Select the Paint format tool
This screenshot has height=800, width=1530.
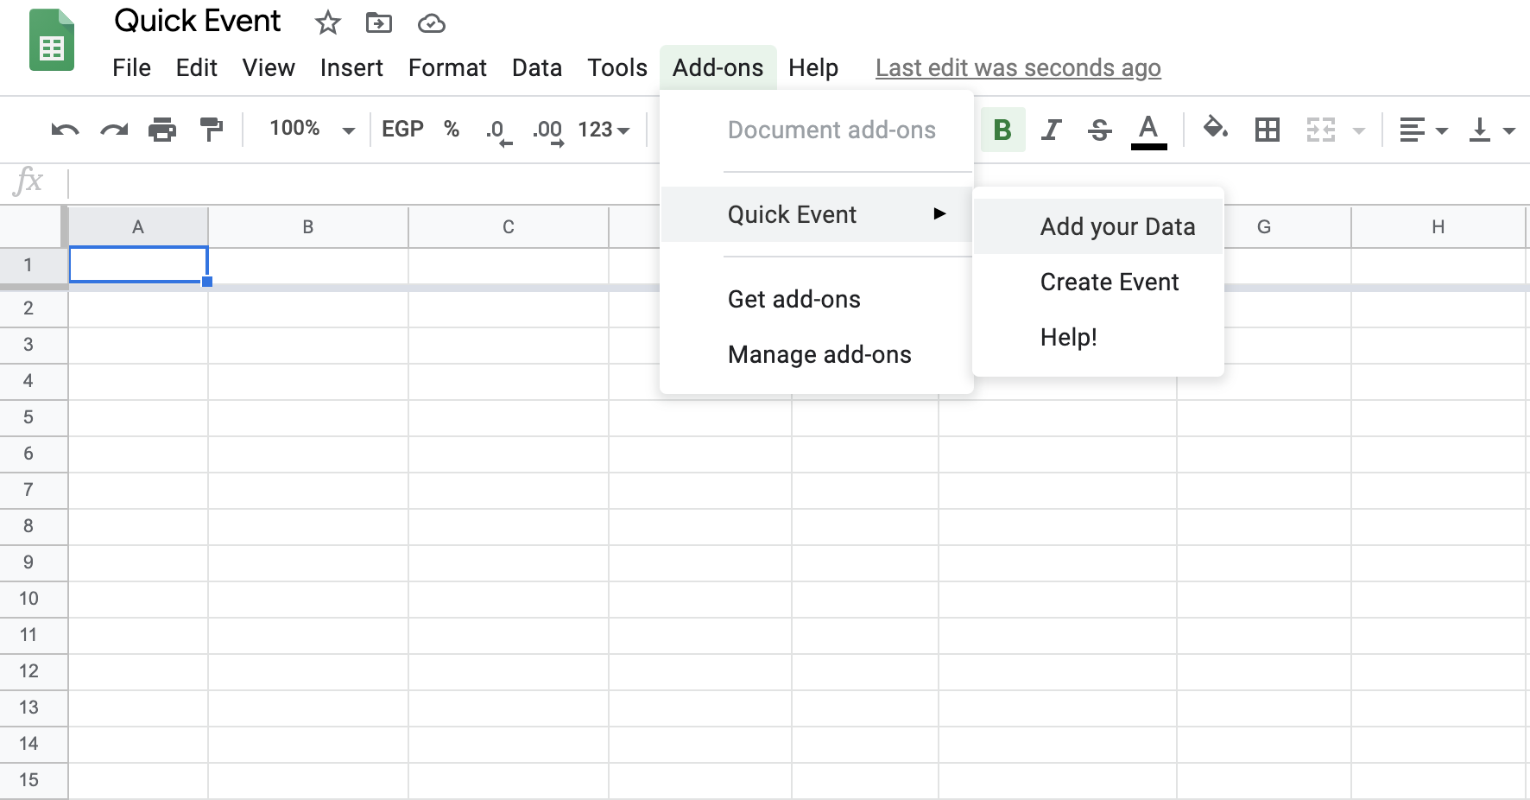(x=212, y=130)
